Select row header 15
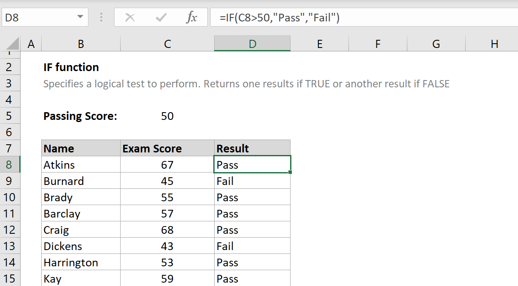Screen dimensions: 518x286 tap(9, 278)
